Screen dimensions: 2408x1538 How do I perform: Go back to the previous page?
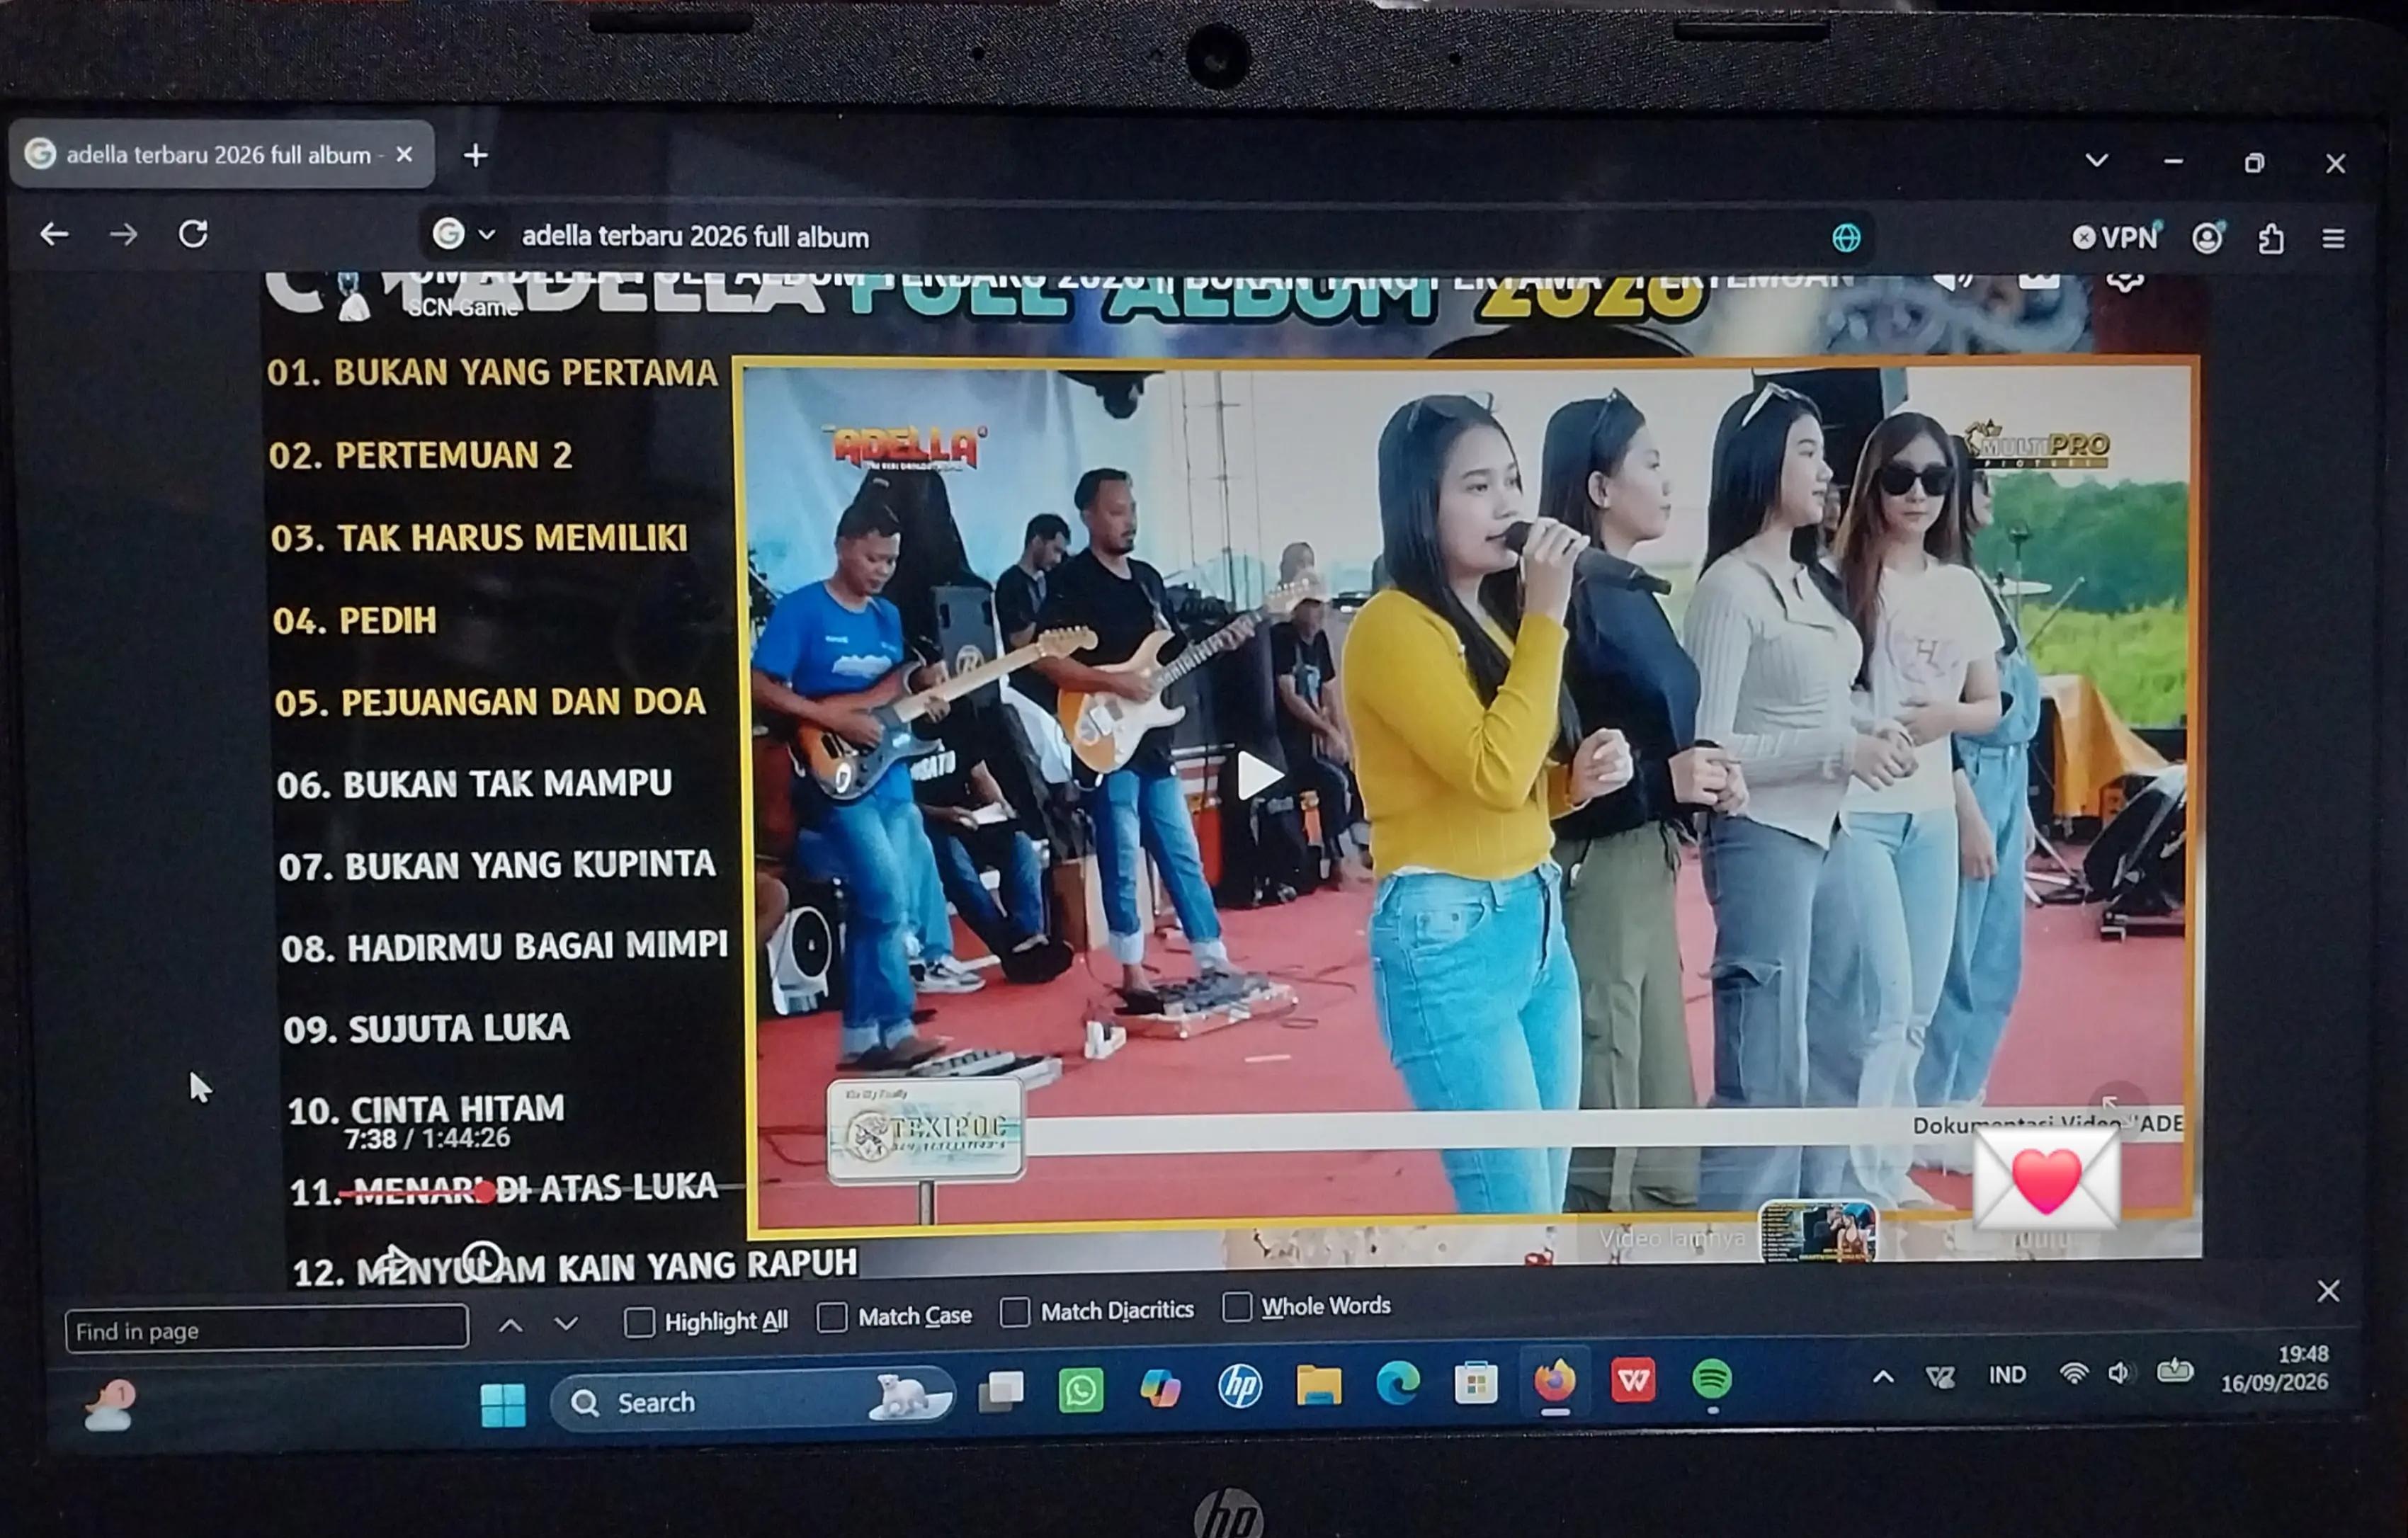pyautogui.click(x=54, y=235)
